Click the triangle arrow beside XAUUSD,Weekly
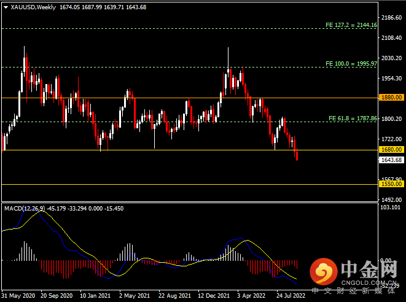The height and width of the screenshot is (302, 406). pyautogui.click(x=6, y=7)
